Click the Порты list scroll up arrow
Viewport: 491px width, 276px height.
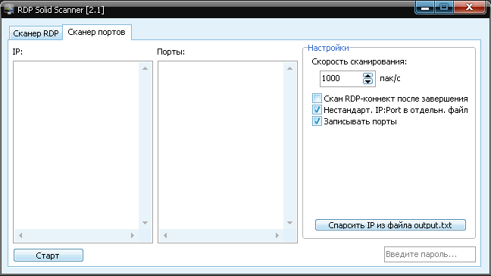tap(289, 68)
